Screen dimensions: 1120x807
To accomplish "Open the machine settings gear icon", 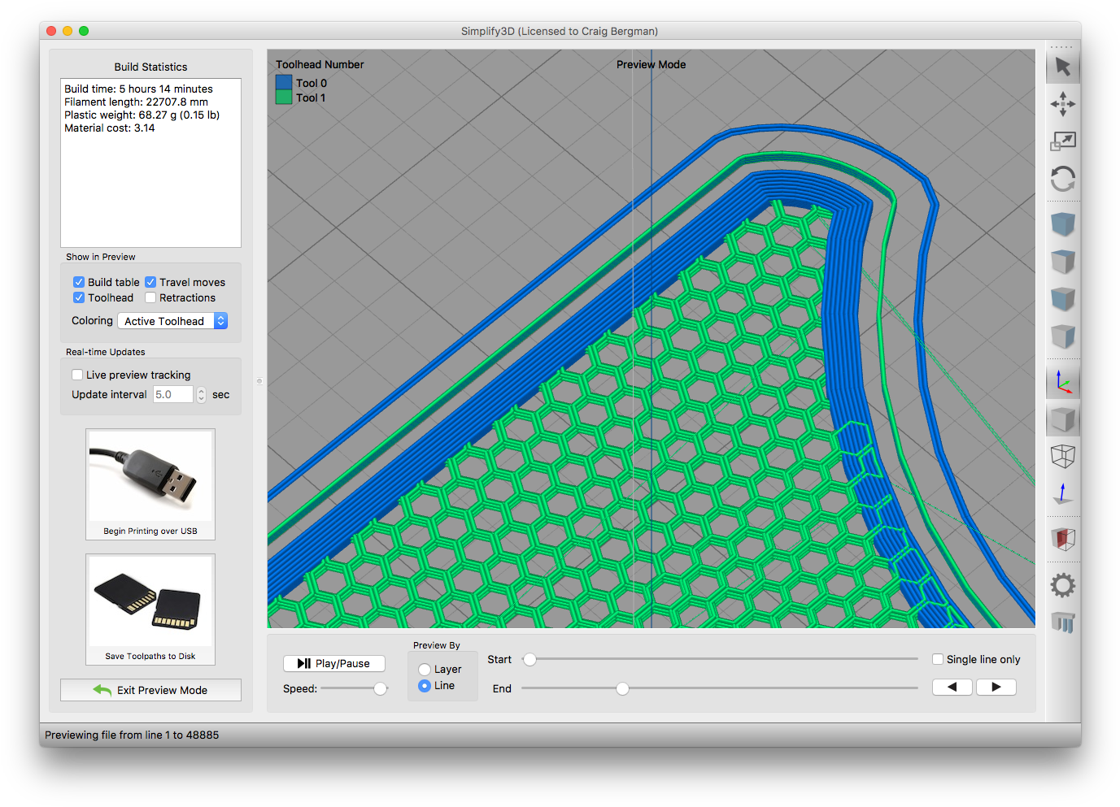I will (x=1063, y=584).
